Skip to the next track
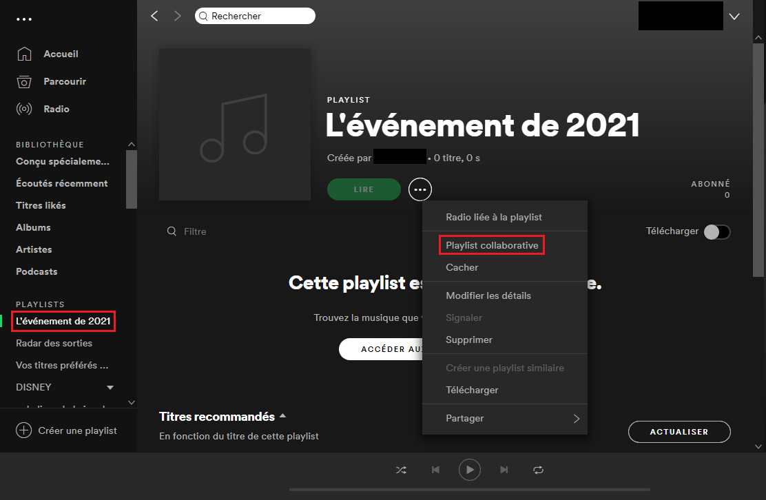 504,469
